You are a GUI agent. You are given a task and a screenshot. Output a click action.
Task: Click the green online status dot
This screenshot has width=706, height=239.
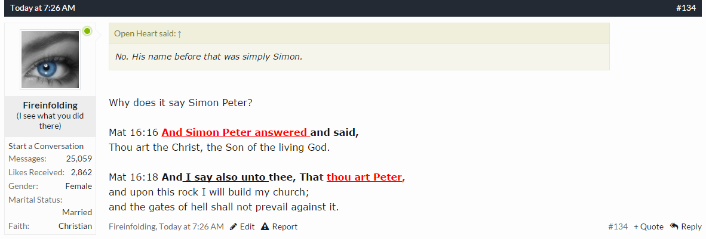(x=87, y=31)
